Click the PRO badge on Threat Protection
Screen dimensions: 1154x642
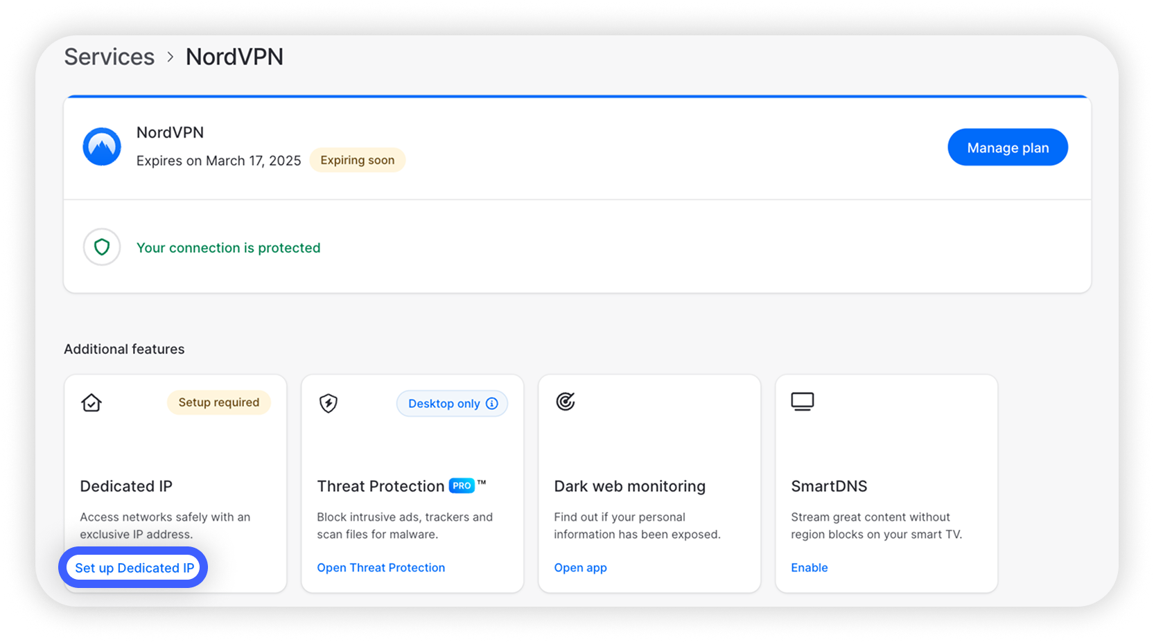(x=460, y=485)
